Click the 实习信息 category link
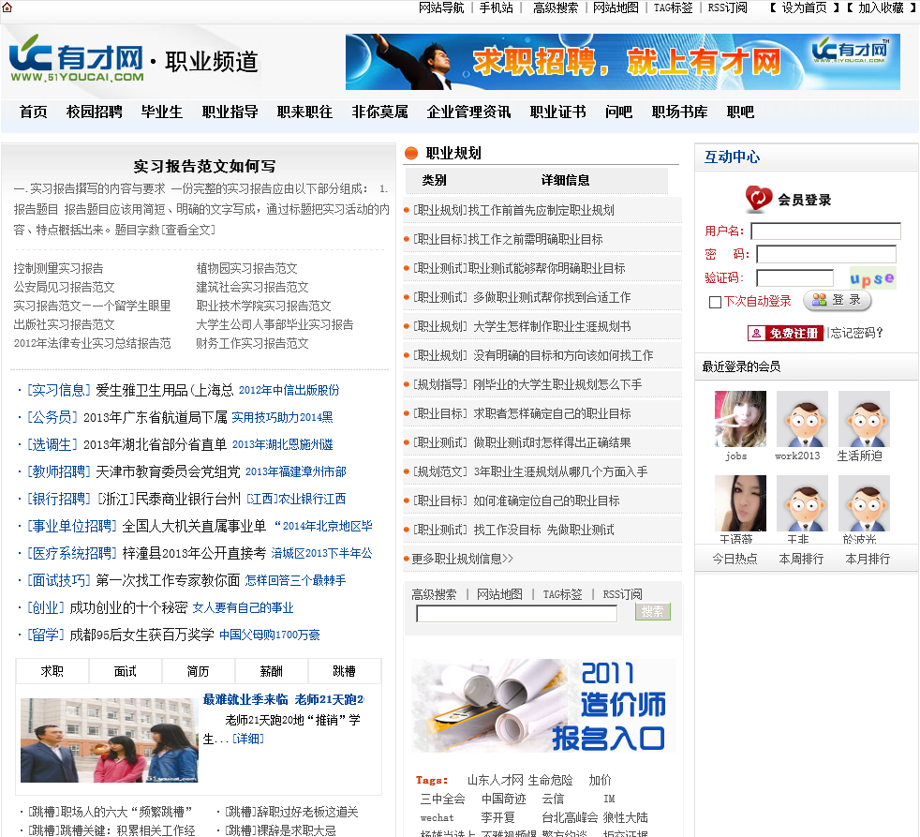This screenshot has width=920, height=837. (59, 390)
